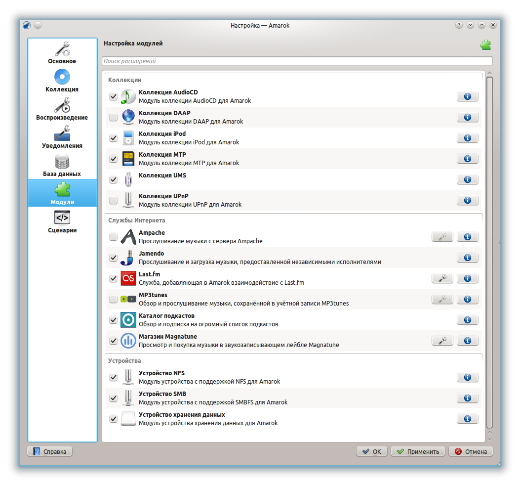
Task: Show info about Магазин Magnatune
Action: pyautogui.click(x=467, y=341)
